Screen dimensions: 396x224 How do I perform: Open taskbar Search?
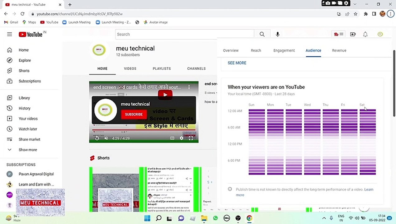point(158,218)
